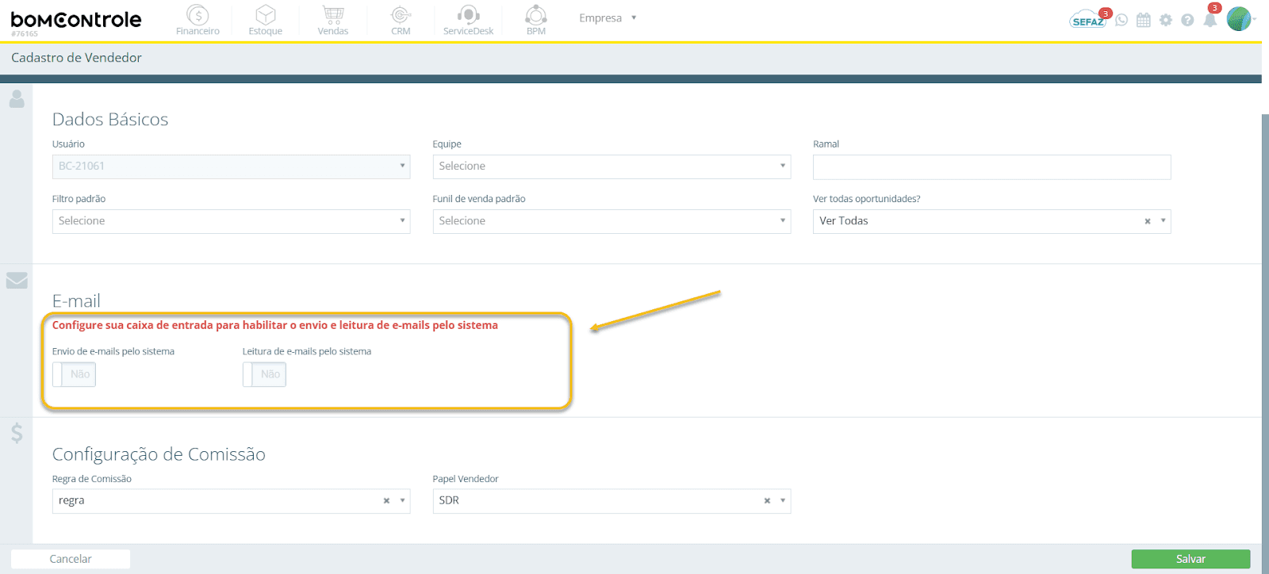Open the Equipe dropdown

pos(611,166)
